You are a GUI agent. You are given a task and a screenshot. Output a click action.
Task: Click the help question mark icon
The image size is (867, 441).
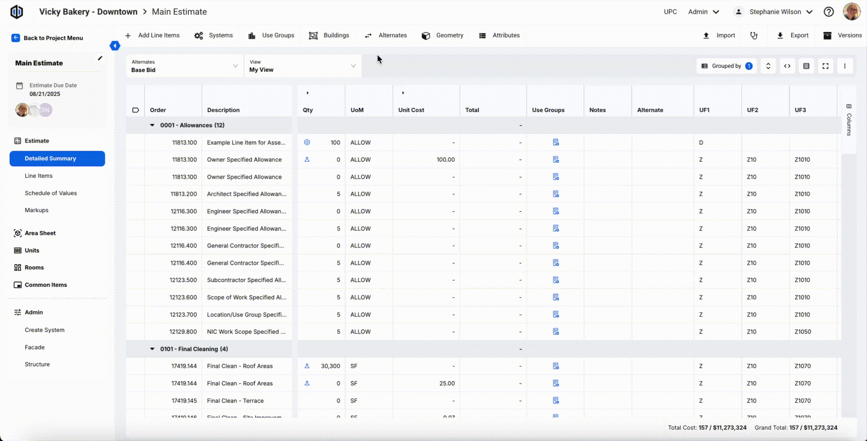tap(828, 12)
